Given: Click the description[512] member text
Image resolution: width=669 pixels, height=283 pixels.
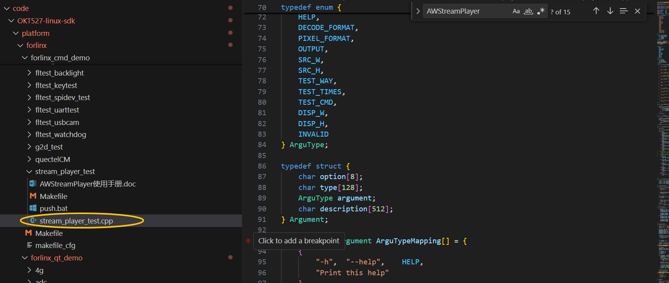Looking at the screenshot, I should (354, 209).
